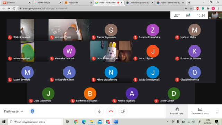Select Dorota's bunny video tile
This screenshot has width=222, height=125.
point(111,51)
